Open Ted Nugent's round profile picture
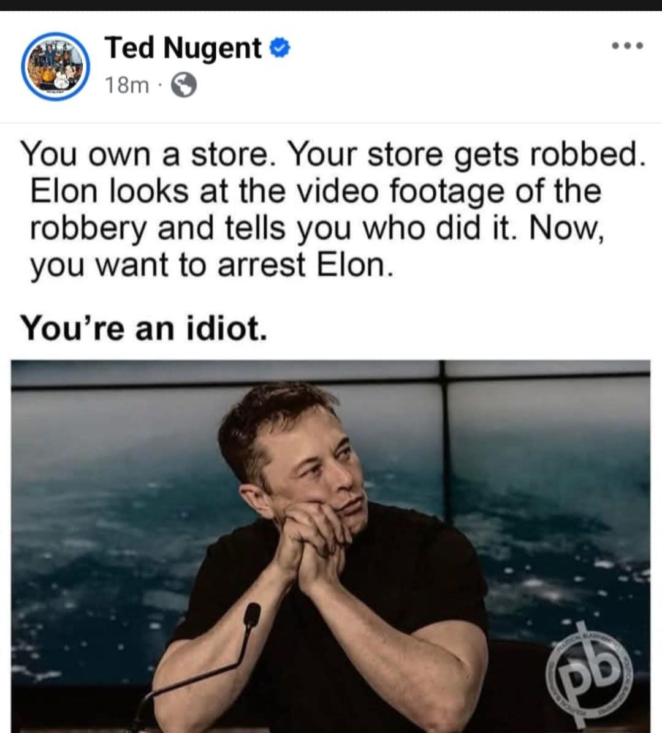 56,66
